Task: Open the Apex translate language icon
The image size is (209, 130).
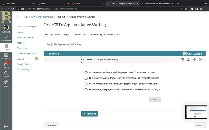Action: pyautogui.click(x=183, y=60)
